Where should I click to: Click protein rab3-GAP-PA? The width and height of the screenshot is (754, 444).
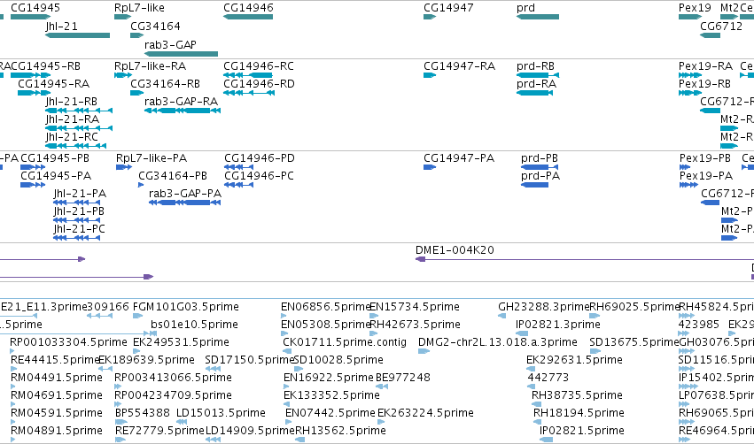[x=184, y=203]
